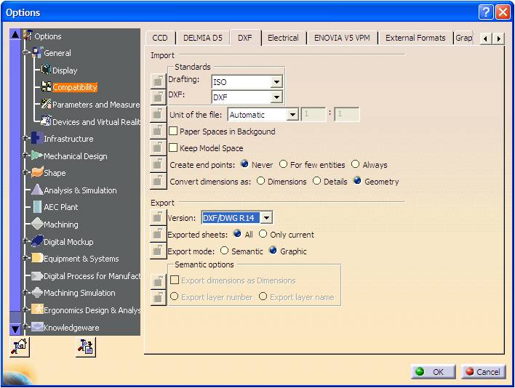Image resolution: width=515 pixels, height=388 pixels.
Task: Select Equipment & Systems tree item
Action: 81,259
